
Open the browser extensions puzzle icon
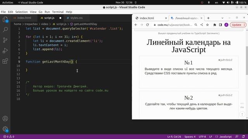215,25
